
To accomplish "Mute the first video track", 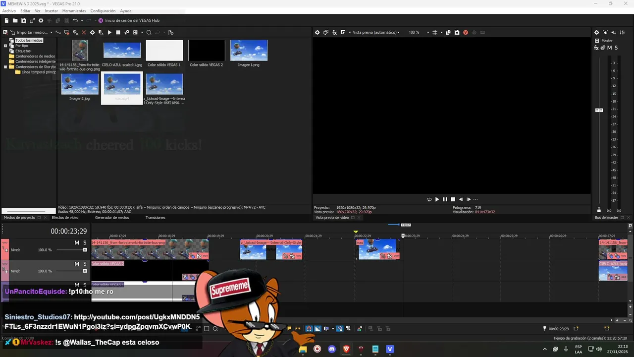I will [x=77, y=242].
